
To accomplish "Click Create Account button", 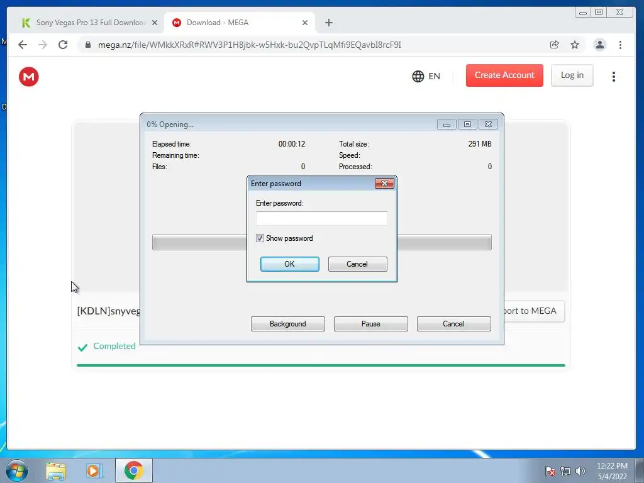I will tap(504, 75).
